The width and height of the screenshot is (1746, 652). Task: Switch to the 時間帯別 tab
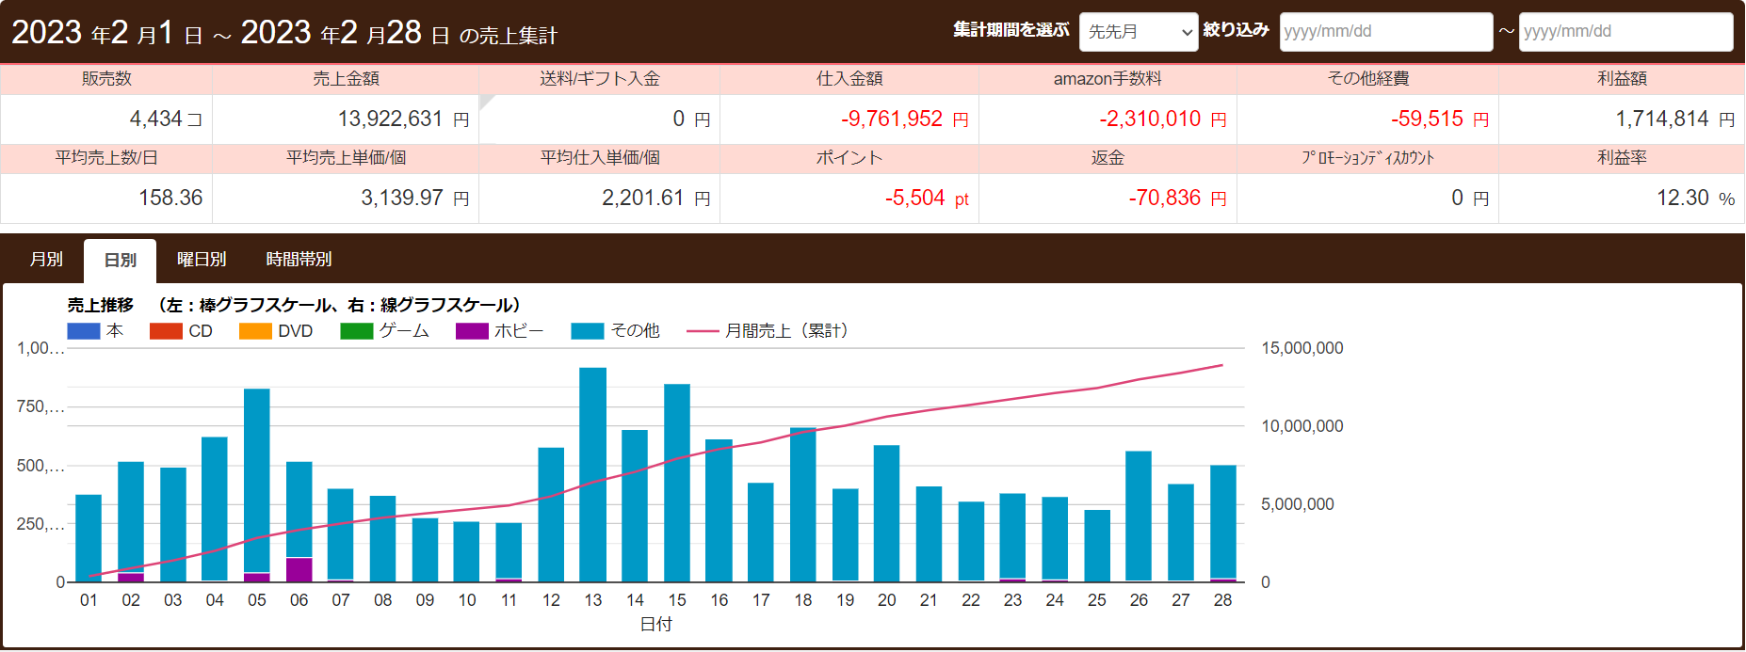pyautogui.click(x=299, y=260)
